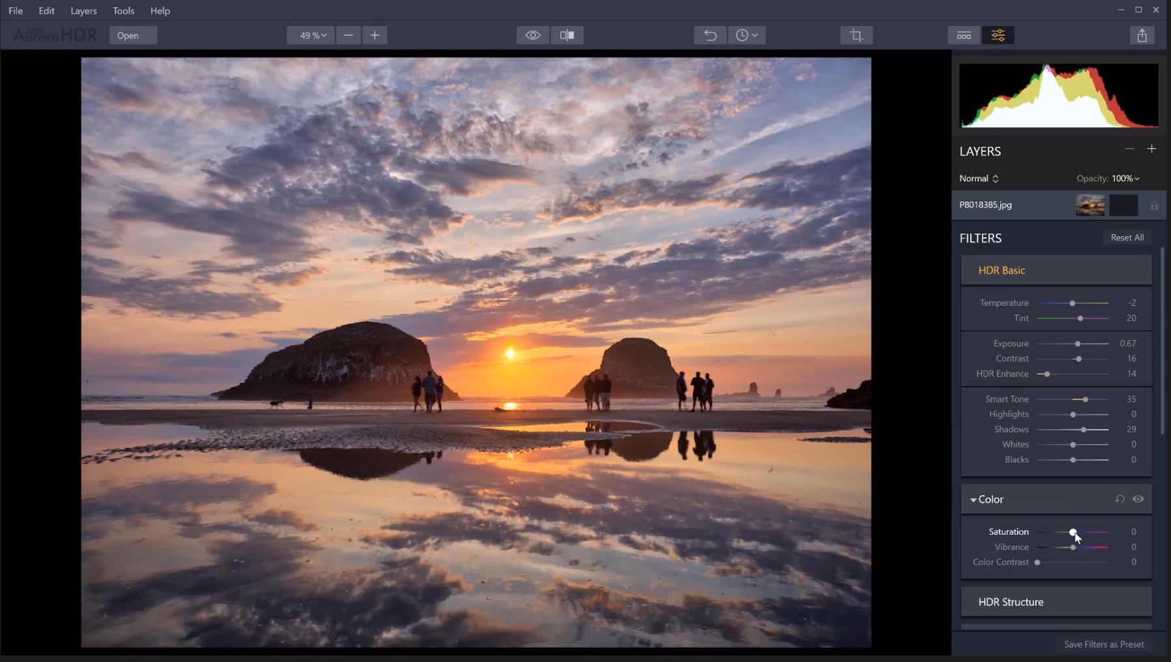Collapse the Color filter section
The image size is (1171, 662).
coord(973,499)
